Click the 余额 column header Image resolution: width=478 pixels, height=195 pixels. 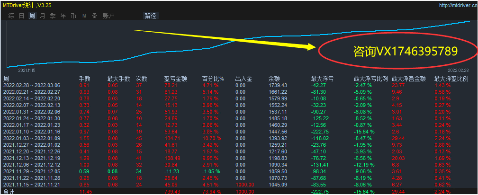point(274,79)
